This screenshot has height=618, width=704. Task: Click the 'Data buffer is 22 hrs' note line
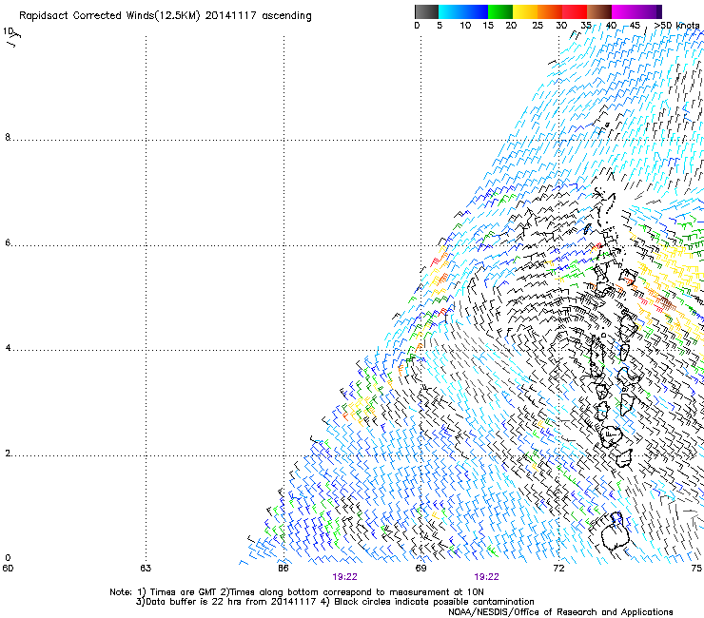point(335,602)
